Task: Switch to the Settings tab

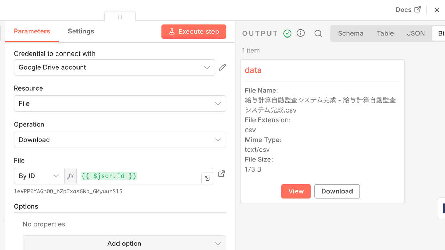Action: [x=81, y=31]
